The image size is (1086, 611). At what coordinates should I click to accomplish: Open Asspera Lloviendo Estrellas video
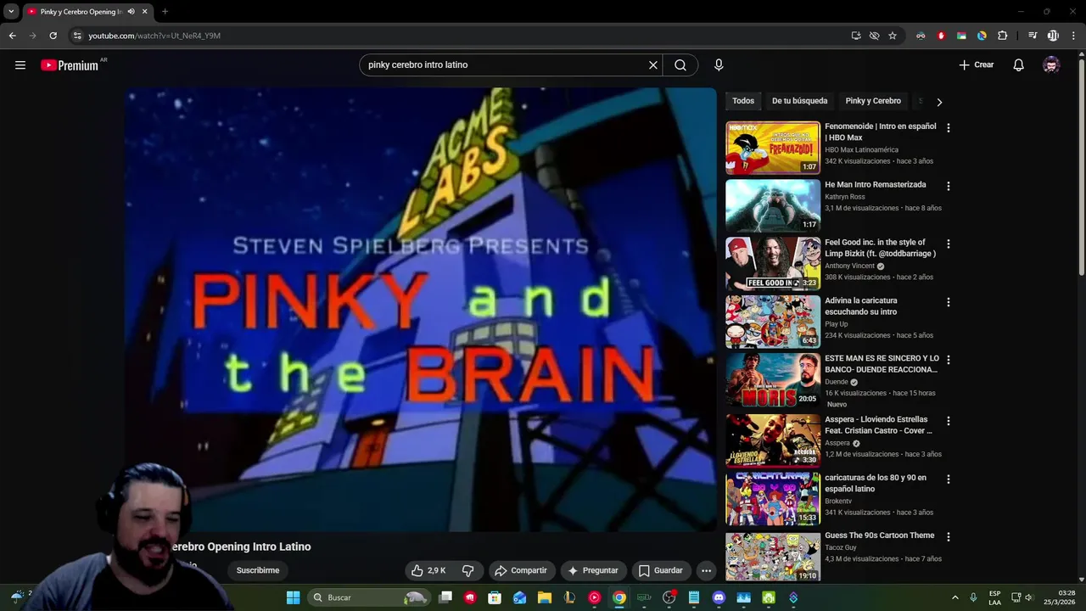878,425
